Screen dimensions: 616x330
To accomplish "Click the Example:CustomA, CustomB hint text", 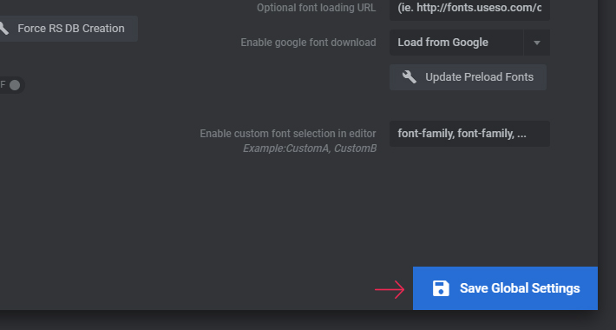I will click(x=310, y=148).
